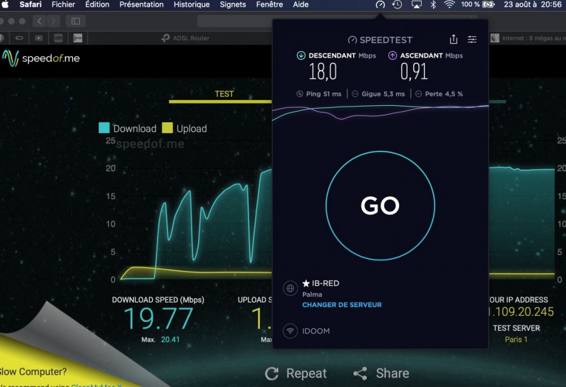Viewport: 566px width, 387px height.
Task: Open the Historique menu
Action: tap(191, 5)
